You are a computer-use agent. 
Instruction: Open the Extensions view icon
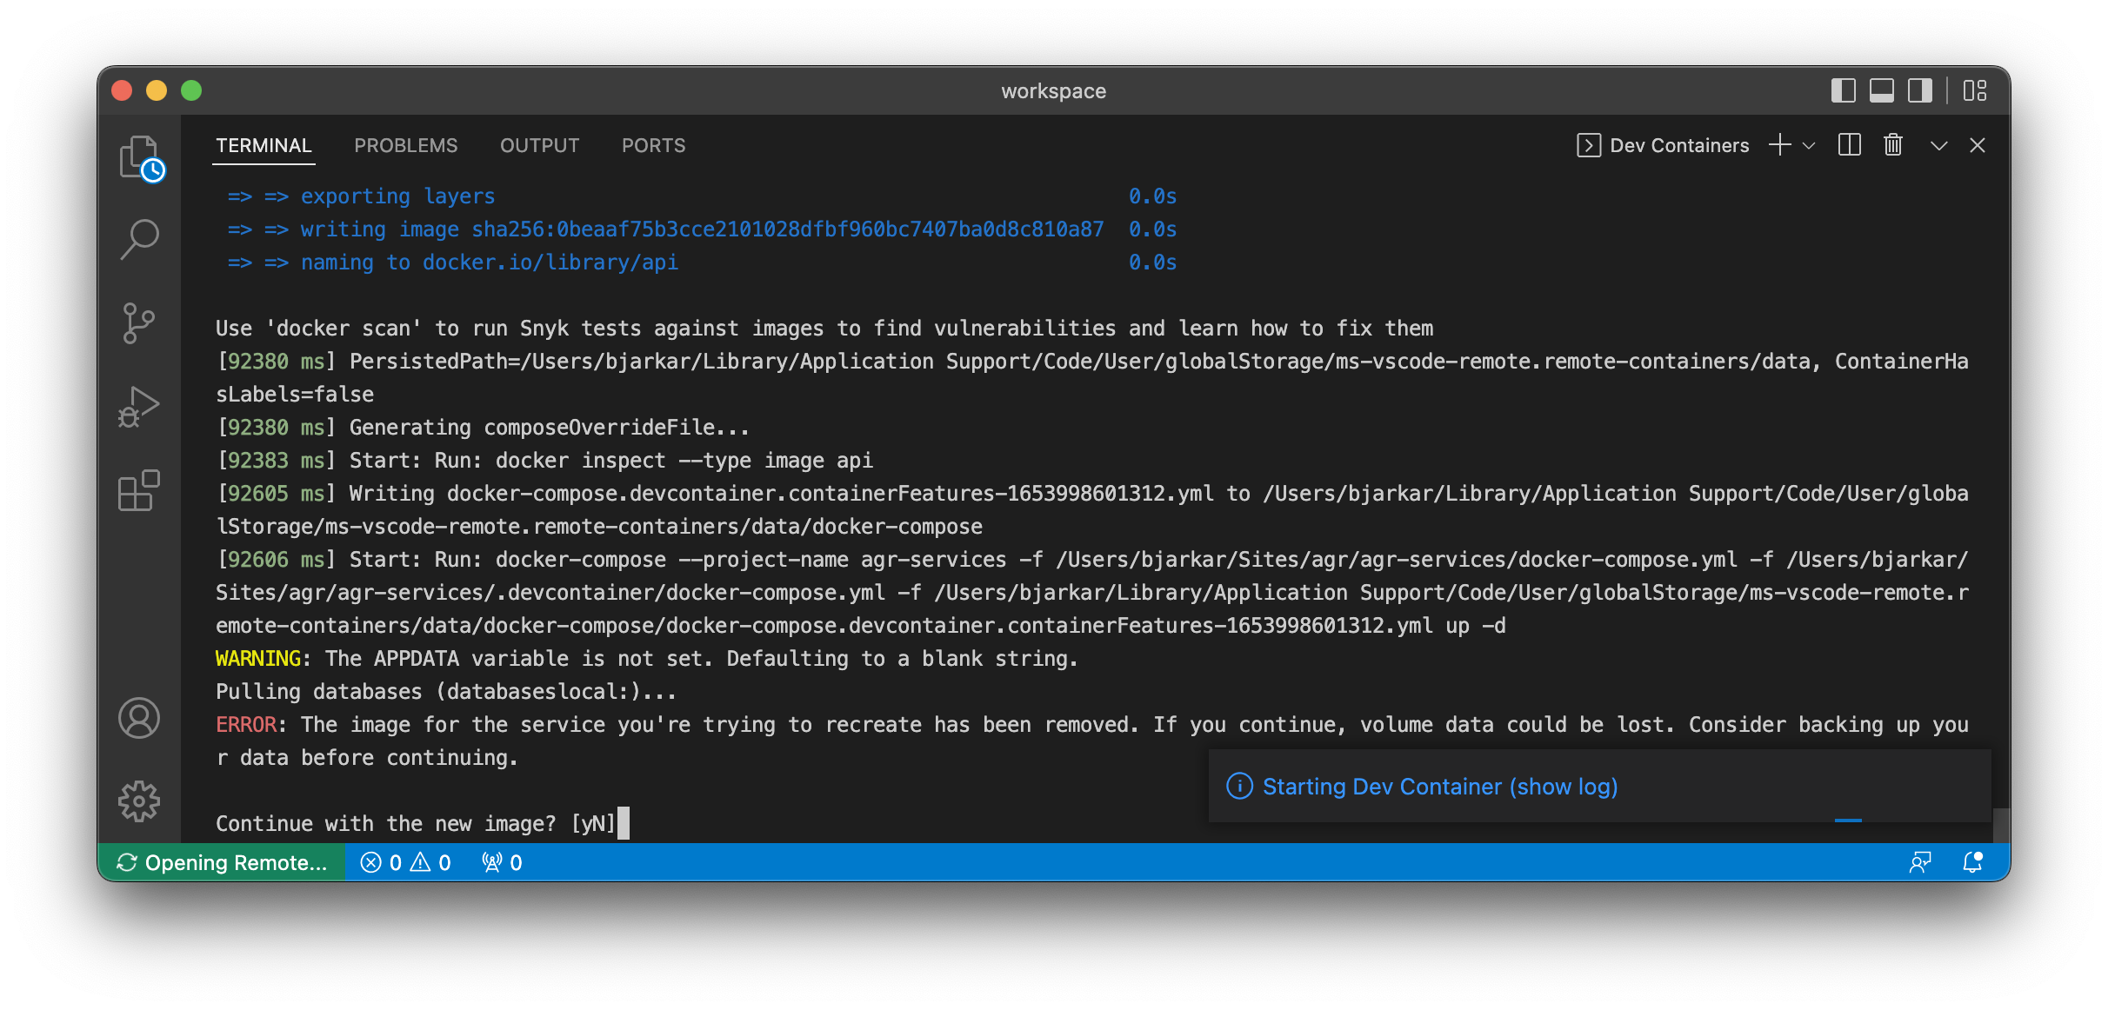click(139, 491)
